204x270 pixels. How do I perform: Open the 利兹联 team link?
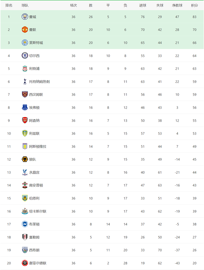[34, 134]
